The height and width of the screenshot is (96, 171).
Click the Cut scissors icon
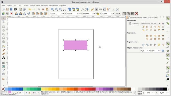click(x=43, y=9)
